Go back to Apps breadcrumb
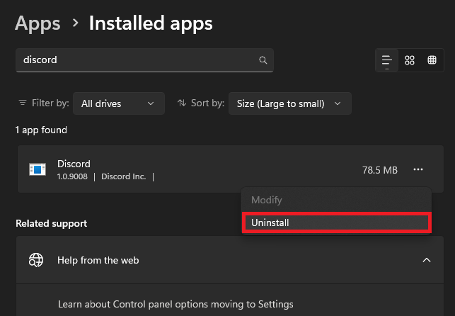This screenshot has width=455, height=316. (x=38, y=23)
